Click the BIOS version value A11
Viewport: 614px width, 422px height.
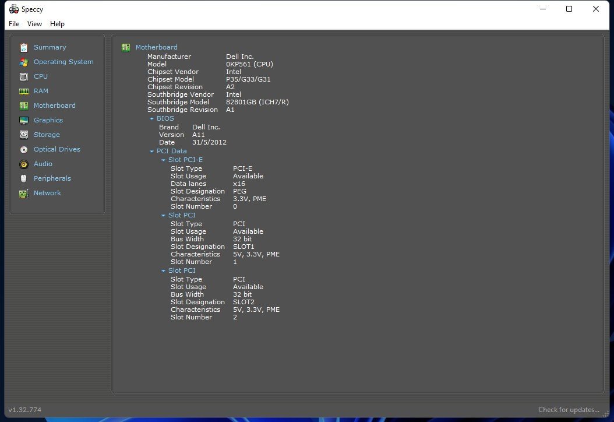click(198, 135)
